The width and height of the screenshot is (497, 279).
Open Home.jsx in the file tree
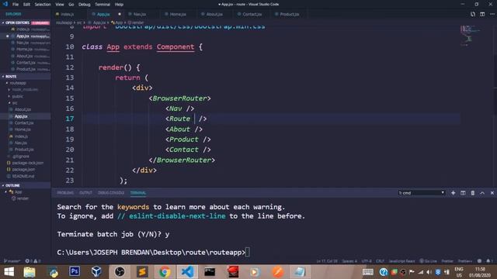(23, 129)
